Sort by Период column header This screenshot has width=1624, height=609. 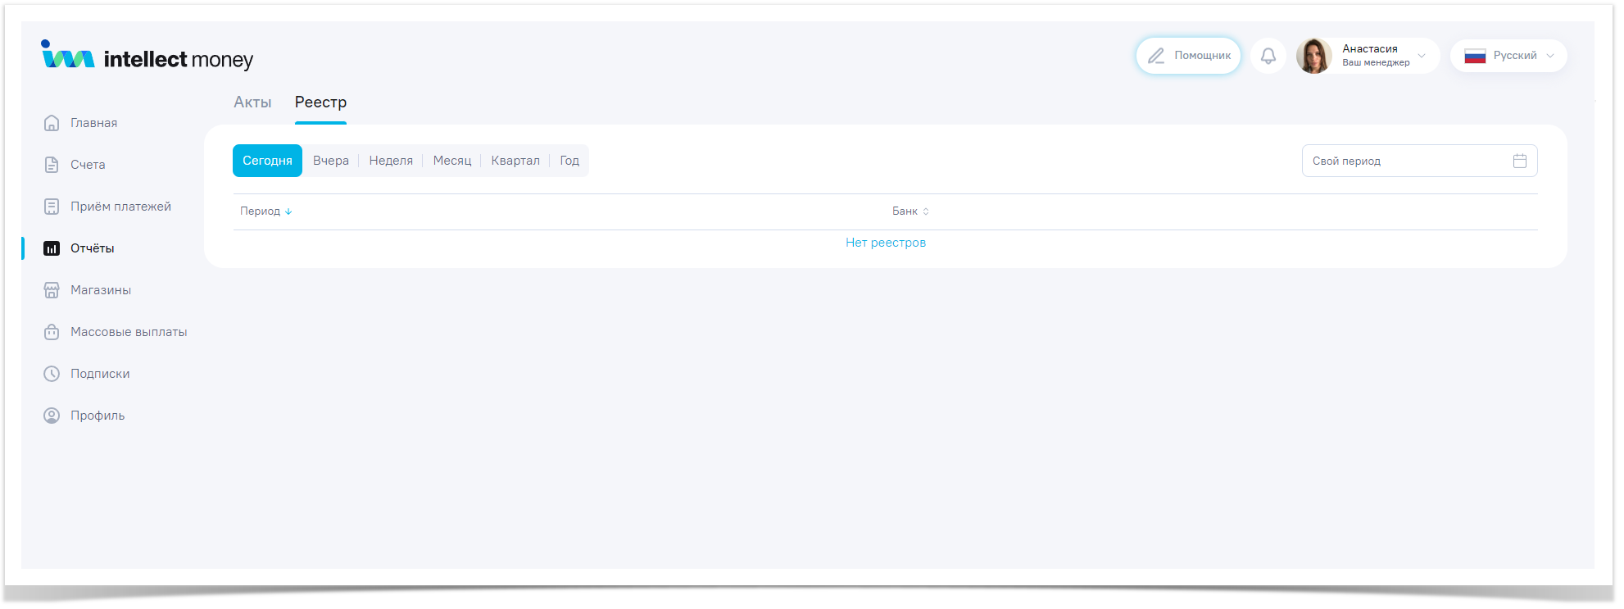[x=265, y=211]
